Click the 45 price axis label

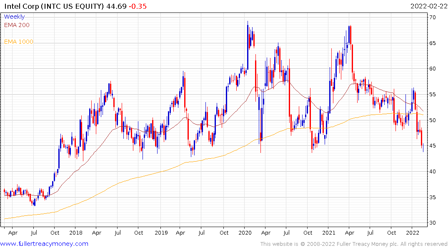(x=433, y=146)
